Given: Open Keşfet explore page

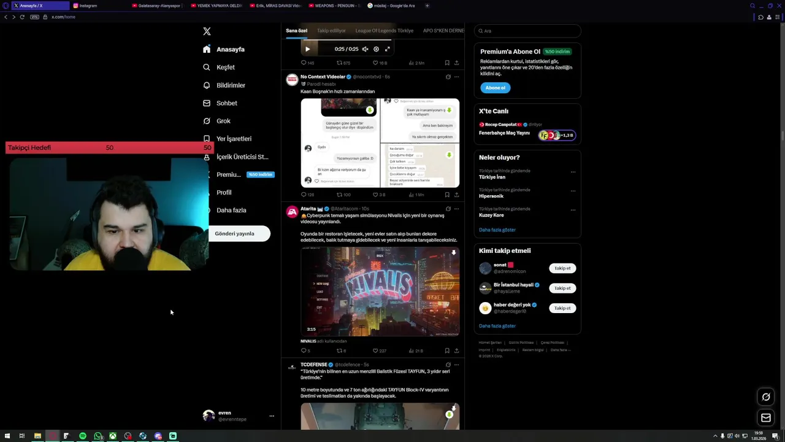Looking at the screenshot, I should pyautogui.click(x=219, y=67).
